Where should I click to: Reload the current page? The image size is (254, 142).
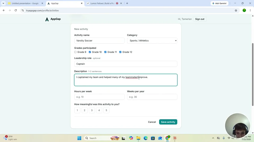pos(16,11)
